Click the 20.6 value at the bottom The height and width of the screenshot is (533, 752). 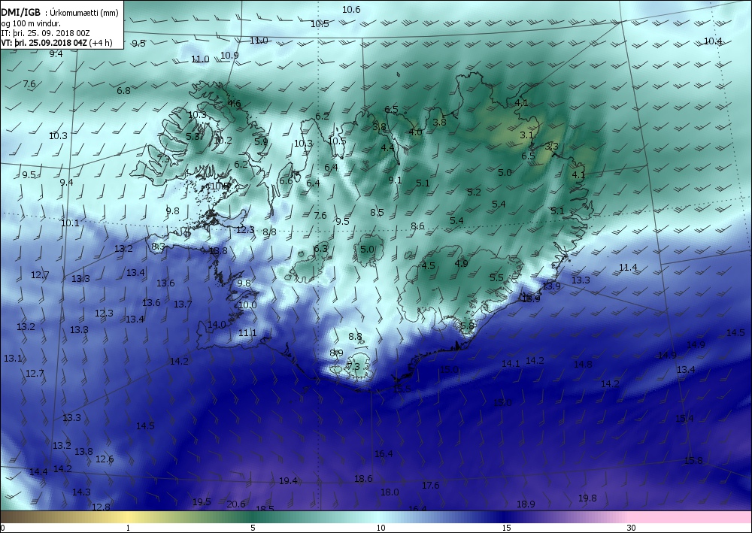[x=236, y=504]
